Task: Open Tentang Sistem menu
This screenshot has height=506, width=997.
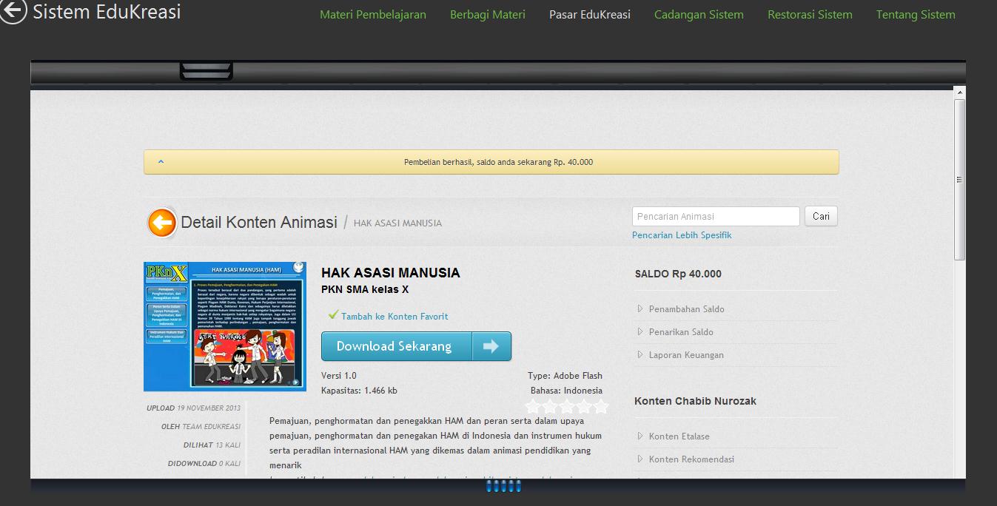Action: [916, 14]
